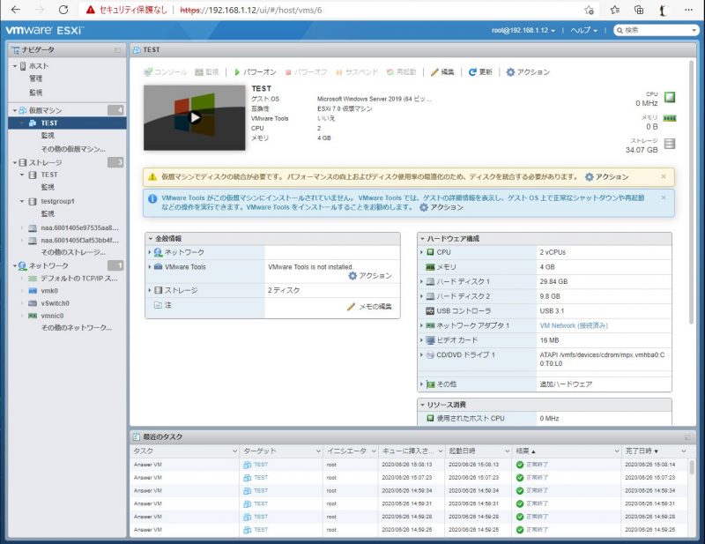705x544 pixels.
Task: Expand ハード ディスク 2 row
Action: (x=421, y=296)
